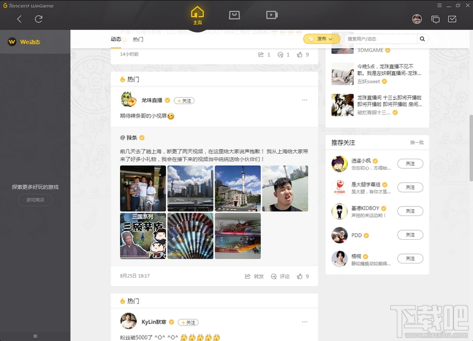473x341 pixels.
Task: Click 转发 share on the 8月25日 post
Action: (x=254, y=276)
